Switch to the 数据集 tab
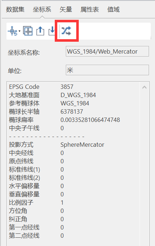The width and height of the screenshot is (155, 246). click(x=15, y=9)
